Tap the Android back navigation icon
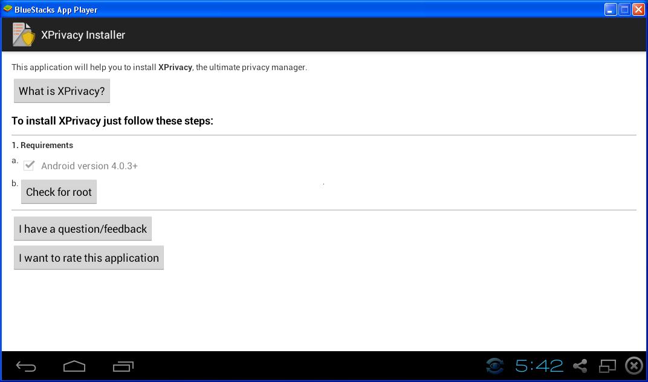Viewport: 648px width, 382px height. (25, 366)
